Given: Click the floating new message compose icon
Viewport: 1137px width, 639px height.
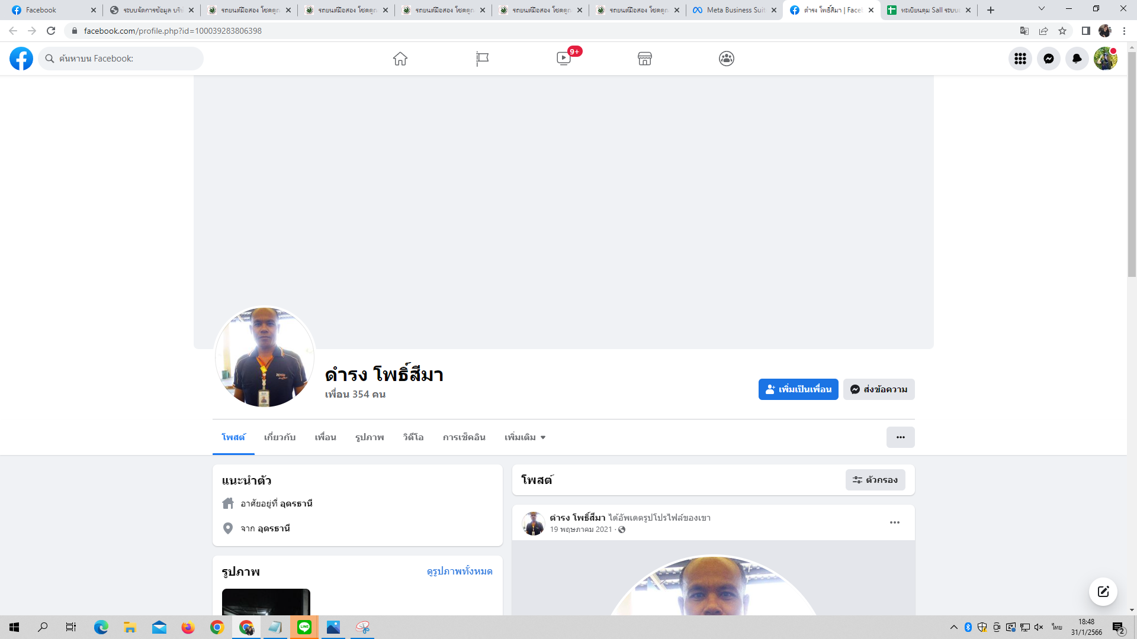Looking at the screenshot, I should tap(1103, 592).
